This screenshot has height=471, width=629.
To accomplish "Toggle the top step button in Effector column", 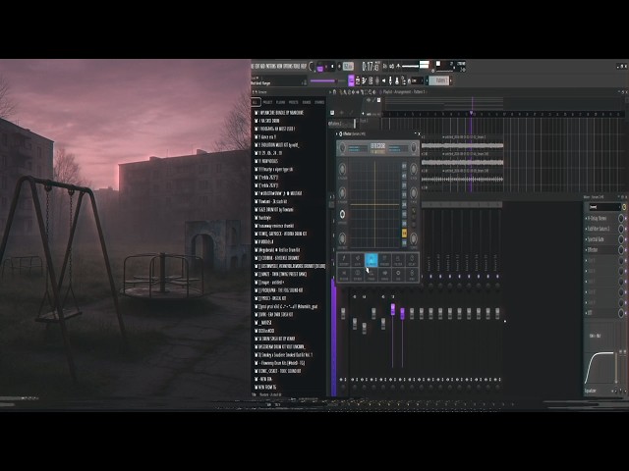I will (x=404, y=166).
